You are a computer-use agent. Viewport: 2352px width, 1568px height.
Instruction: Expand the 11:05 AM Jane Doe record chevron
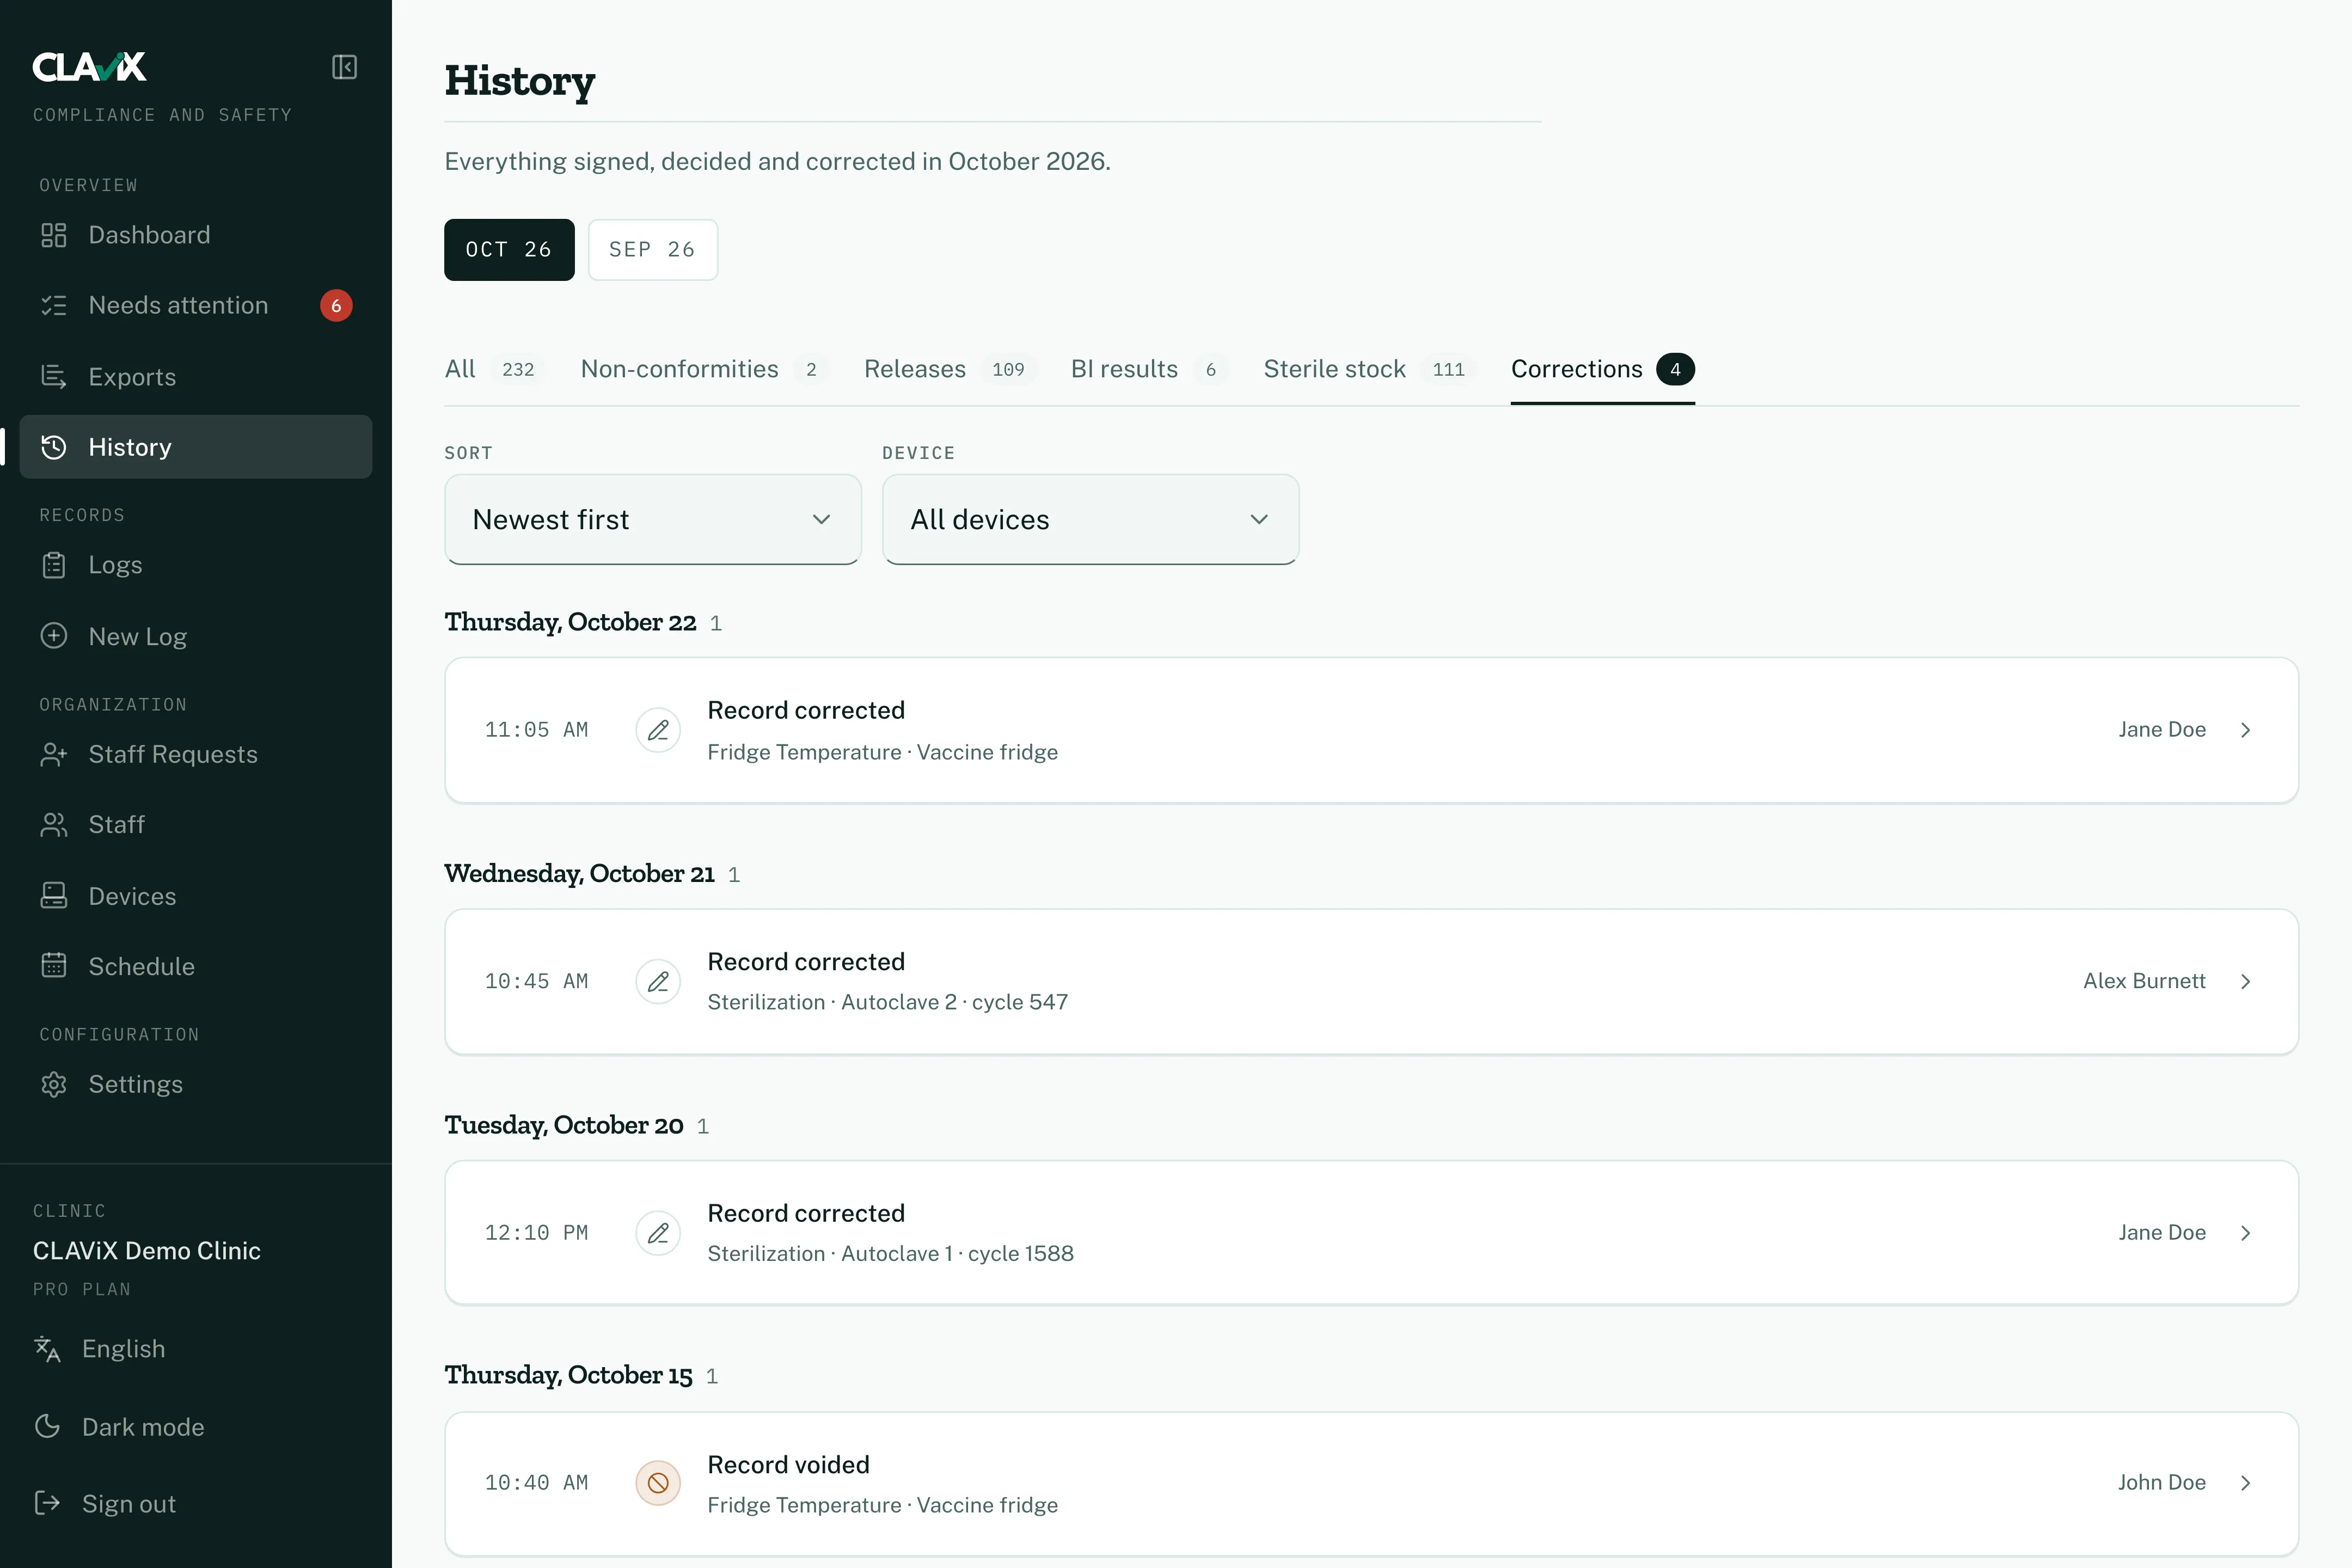click(2246, 730)
